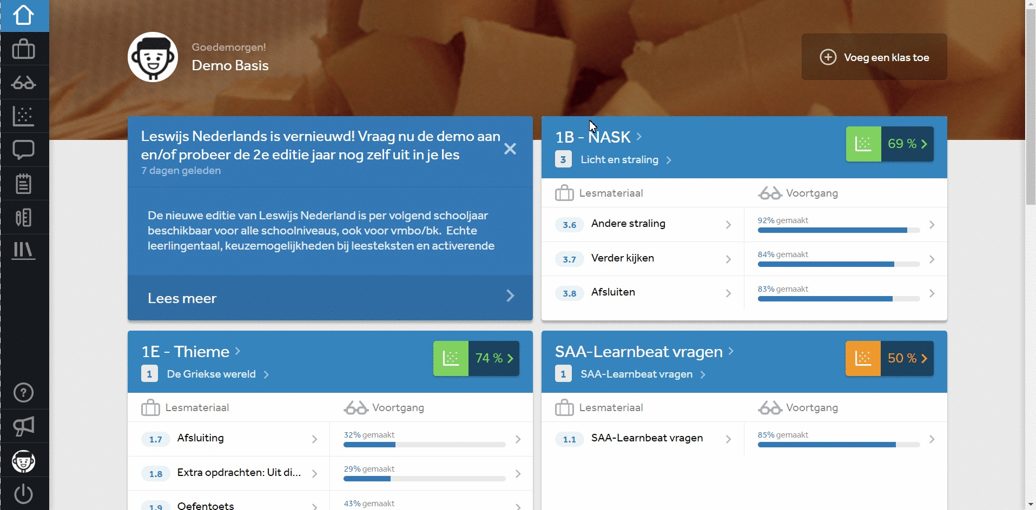The height and width of the screenshot is (510, 1036).
Task: Open the help question mark icon
Action: (24, 393)
